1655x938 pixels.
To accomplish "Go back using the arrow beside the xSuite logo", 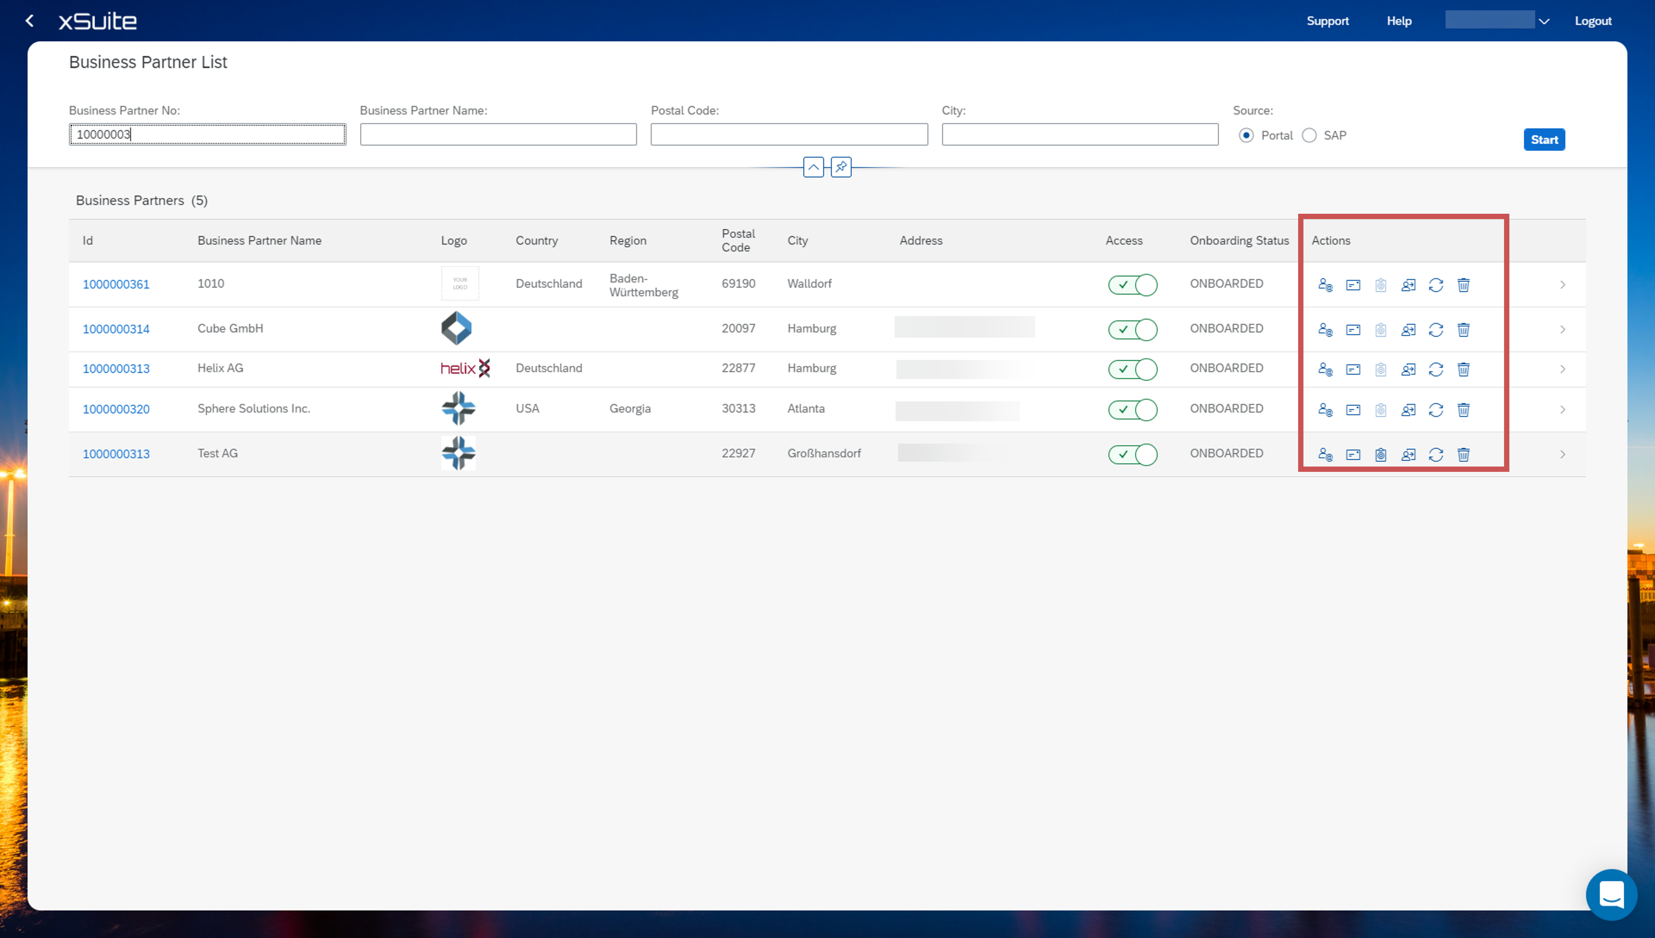I will coord(30,20).
